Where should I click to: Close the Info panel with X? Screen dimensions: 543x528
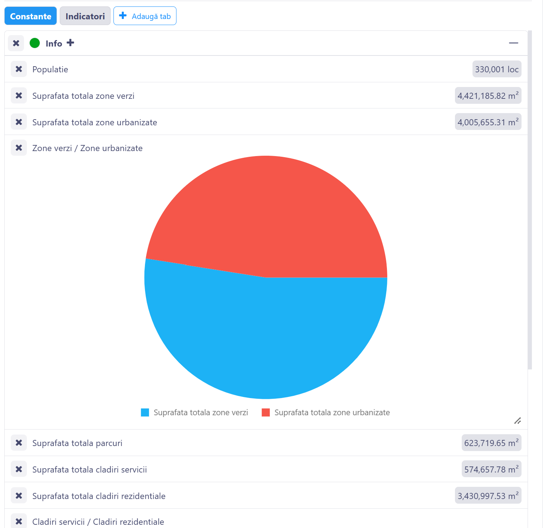point(16,43)
